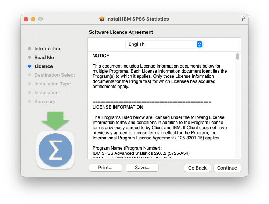The width and height of the screenshot is (269, 204).
Task: Click the NOTICE heading in the licence text
Action: pyautogui.click(x=101, y=56)
